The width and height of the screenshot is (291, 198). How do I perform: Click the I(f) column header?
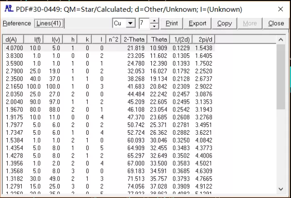(35, 40)
